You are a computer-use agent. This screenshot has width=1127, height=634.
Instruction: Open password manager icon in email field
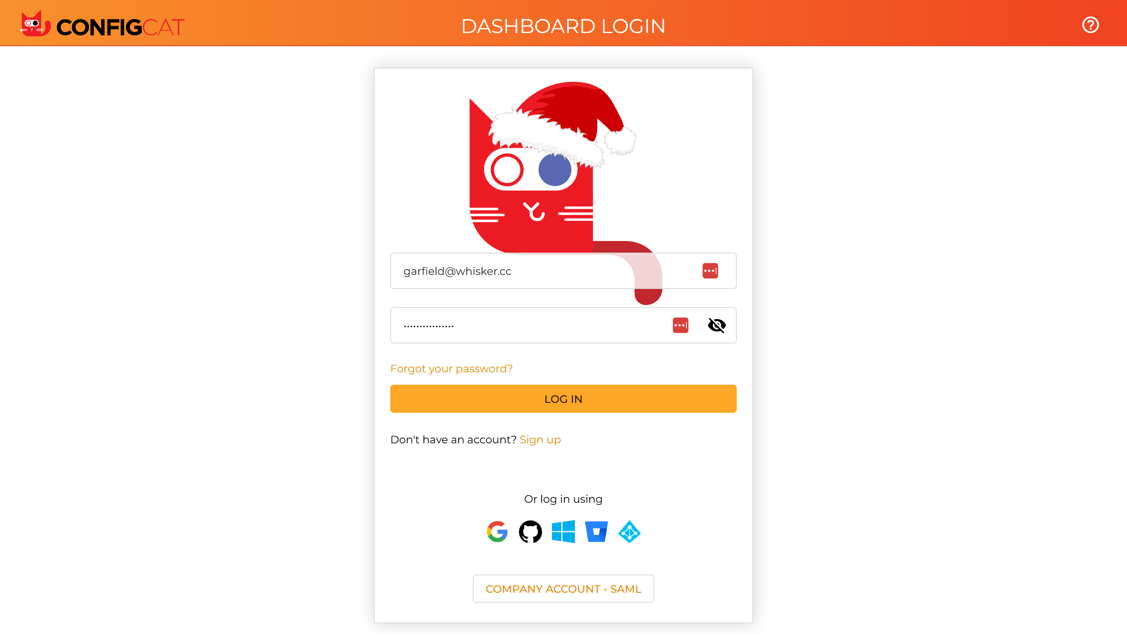(x=710, y=271)
